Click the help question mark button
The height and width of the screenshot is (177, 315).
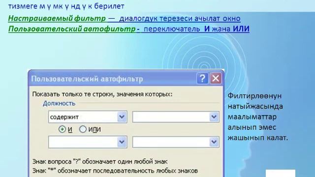click(x=202, y=78)
